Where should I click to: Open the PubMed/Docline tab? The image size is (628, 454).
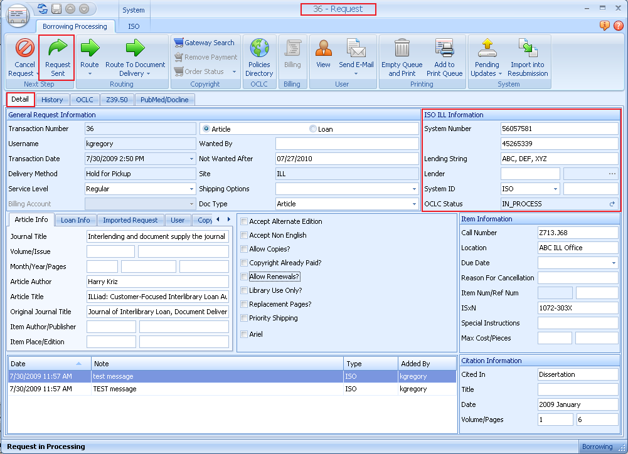point(164,100)
